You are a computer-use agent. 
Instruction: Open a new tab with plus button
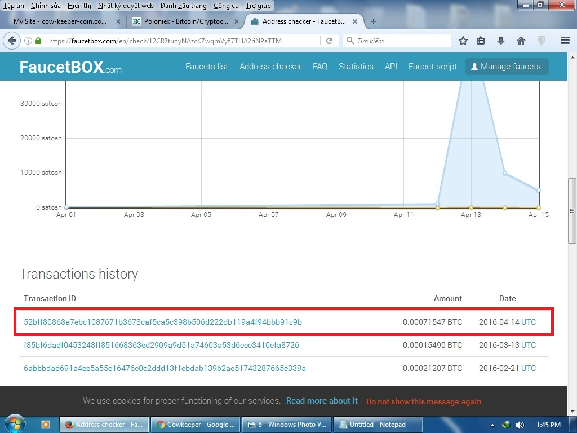click(373, 21)
